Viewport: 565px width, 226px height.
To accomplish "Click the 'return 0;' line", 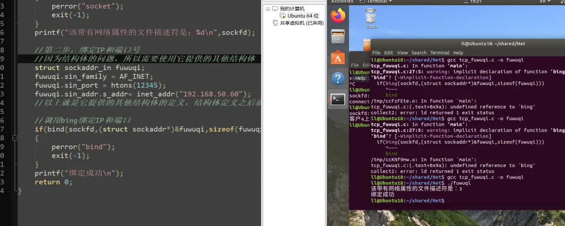I will tap(53, 182).
